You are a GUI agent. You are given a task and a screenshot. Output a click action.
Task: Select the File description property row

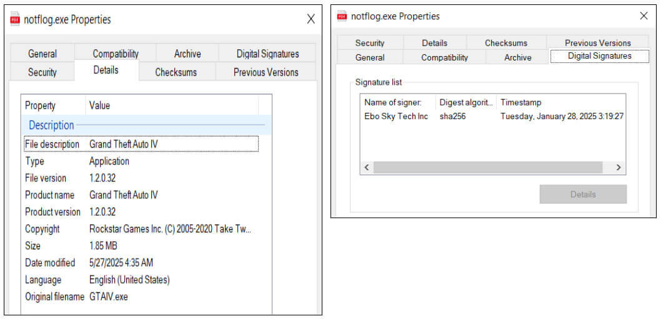pos(141,145)
